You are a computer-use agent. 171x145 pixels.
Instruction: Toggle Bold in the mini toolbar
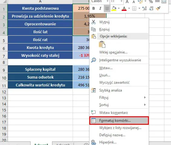[94, 8]
